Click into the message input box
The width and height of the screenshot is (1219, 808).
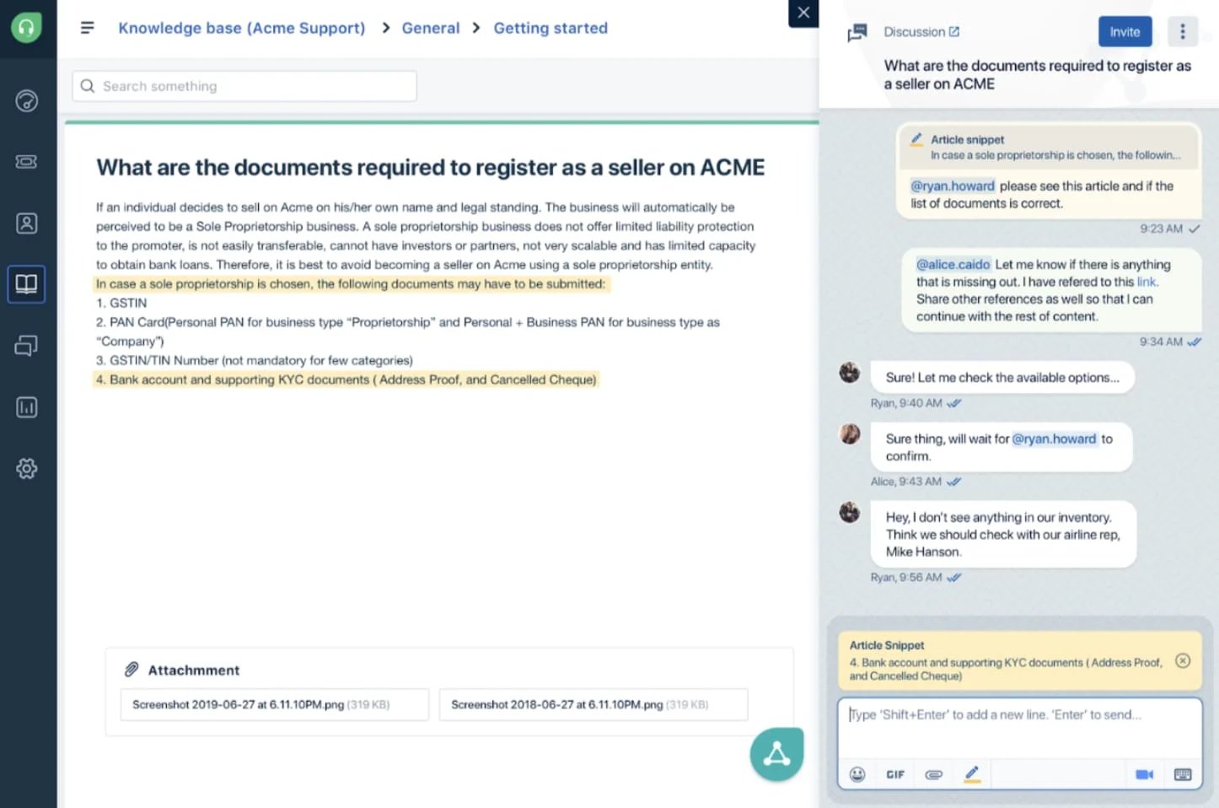(x=1019, y=728)
